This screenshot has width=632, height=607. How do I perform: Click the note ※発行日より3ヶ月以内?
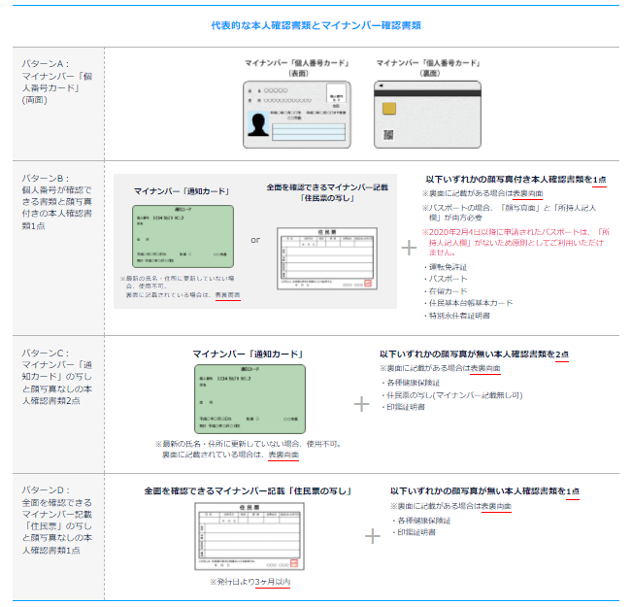click(x=249, y=582)
